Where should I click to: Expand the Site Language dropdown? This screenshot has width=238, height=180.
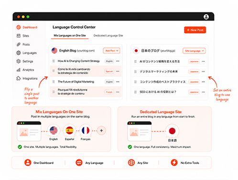point(194,51)
